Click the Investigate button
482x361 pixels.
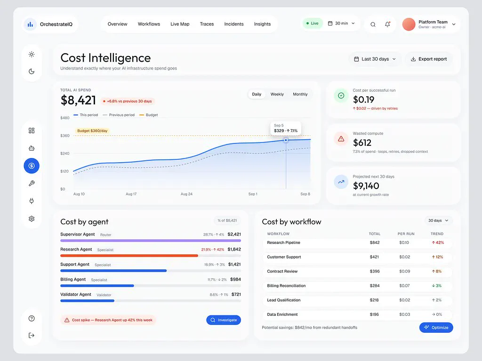(x=224, y=320)
